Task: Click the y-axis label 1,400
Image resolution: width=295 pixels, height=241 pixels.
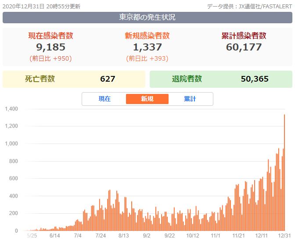Action: (x=11, y=109)
